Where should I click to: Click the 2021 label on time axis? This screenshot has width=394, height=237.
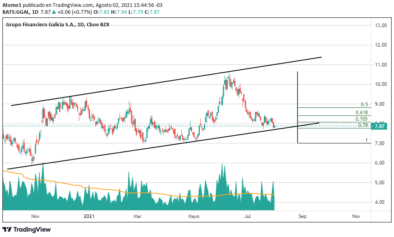click(89, 216)
